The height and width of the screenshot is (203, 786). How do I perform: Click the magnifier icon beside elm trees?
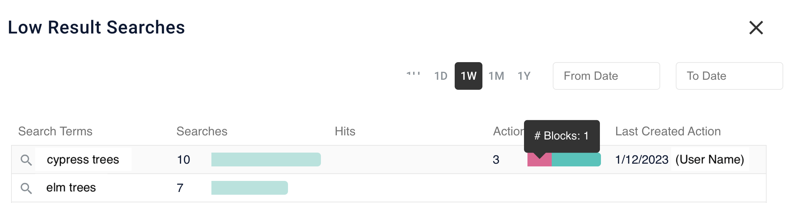(x=26, y=188)
